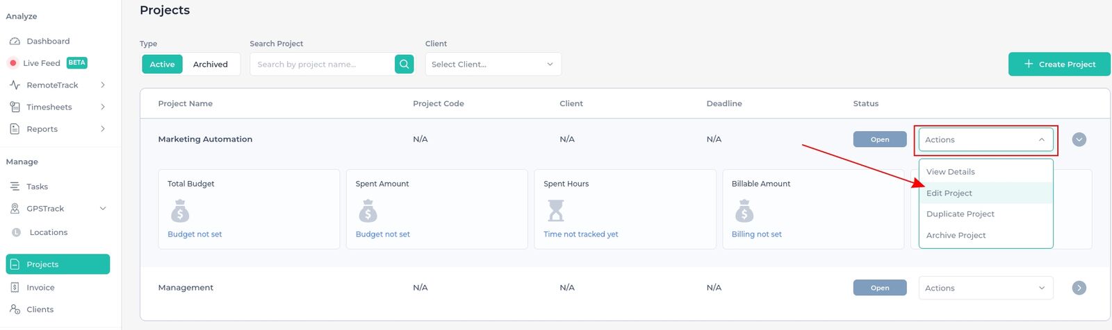This screenshot has height=330, width=1112.
Task: Click the Projects sidebar icon
Action: [15, 264]
